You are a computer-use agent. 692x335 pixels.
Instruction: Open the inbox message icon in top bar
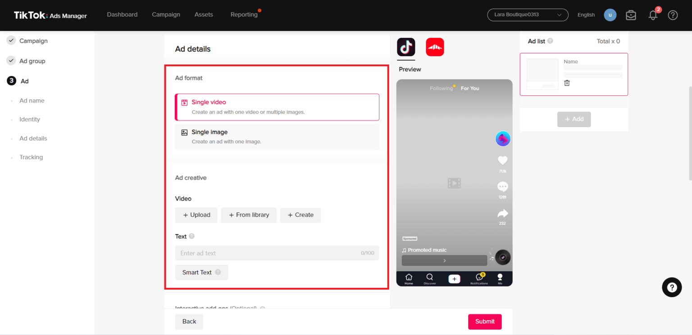pos(631,15)
